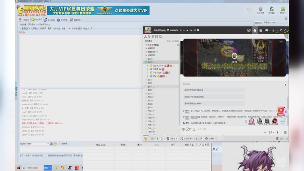Click the headset icon above channel list

tap(149, 36)
